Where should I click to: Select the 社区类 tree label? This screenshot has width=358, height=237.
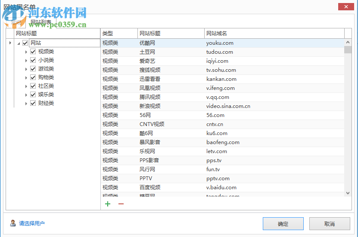coord(46,86)
